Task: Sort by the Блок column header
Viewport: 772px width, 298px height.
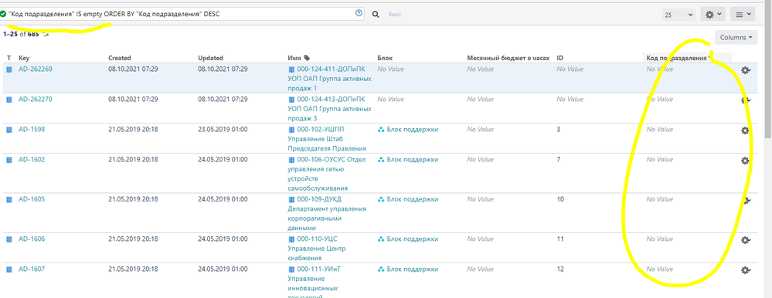Action: click(385, 58)
